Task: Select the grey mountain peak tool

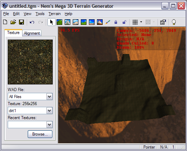Action: click(x=67, y=22)
